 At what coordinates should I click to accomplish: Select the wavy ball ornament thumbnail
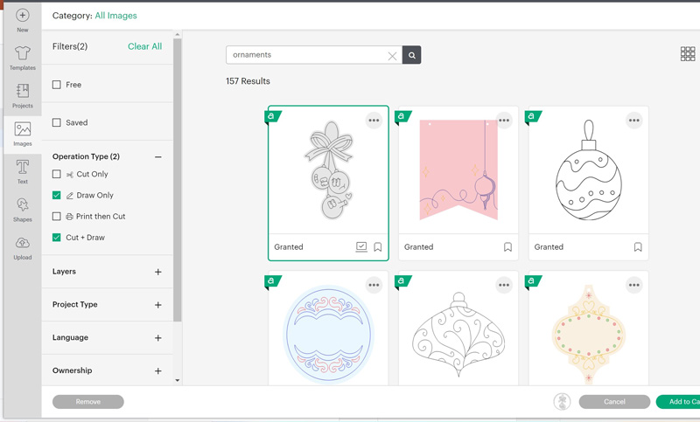tap(588, 169)
